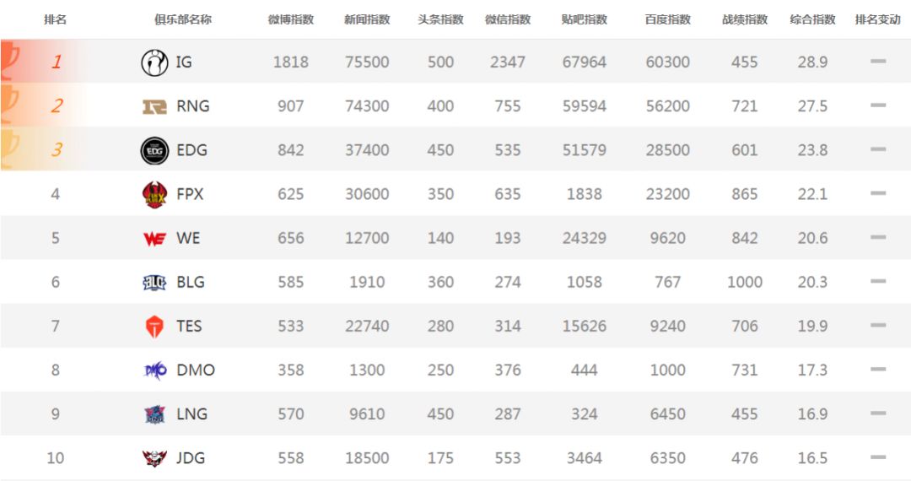Click the 百度指数 column header
911x481 pixels.
point(668,19)
